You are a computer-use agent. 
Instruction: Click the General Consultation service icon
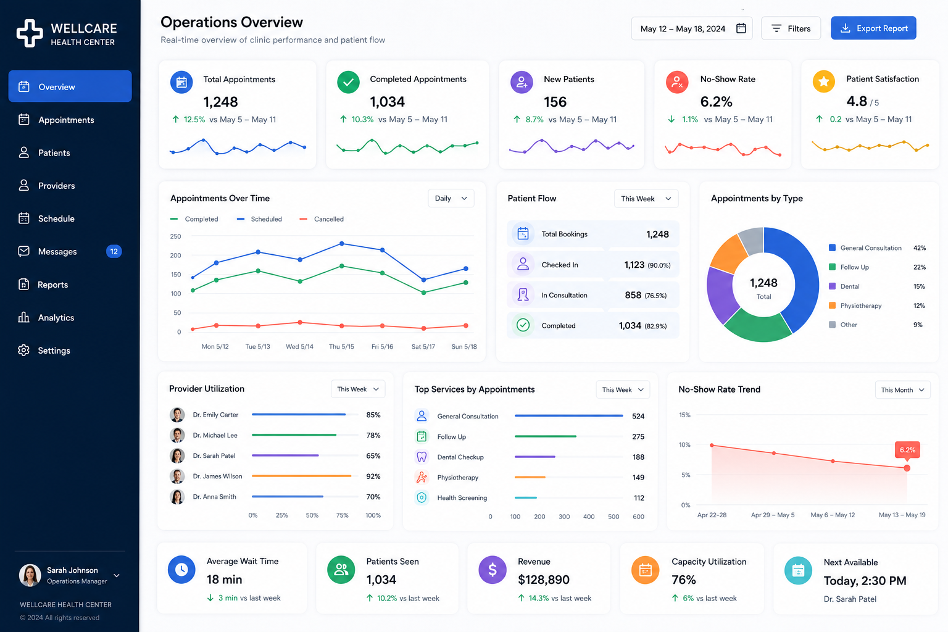[422, 416]
